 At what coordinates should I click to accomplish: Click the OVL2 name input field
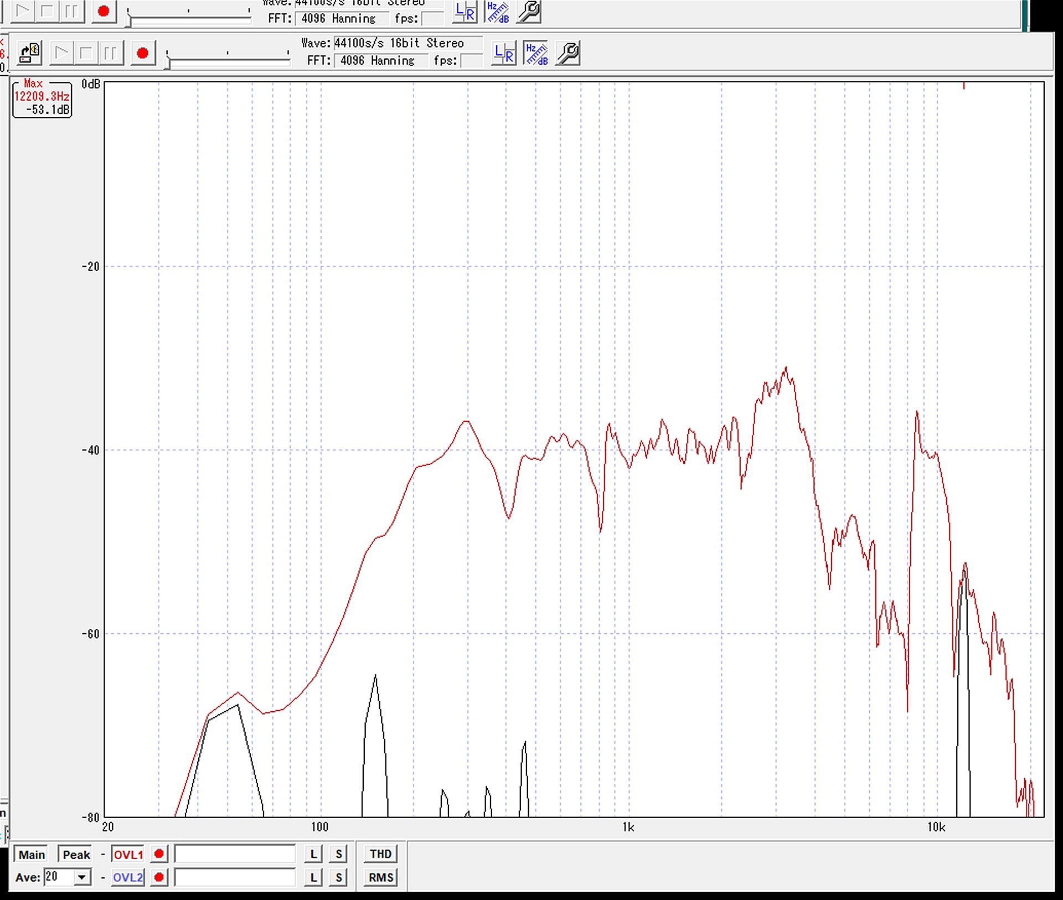pyautogui.click(x=235, y=877)
